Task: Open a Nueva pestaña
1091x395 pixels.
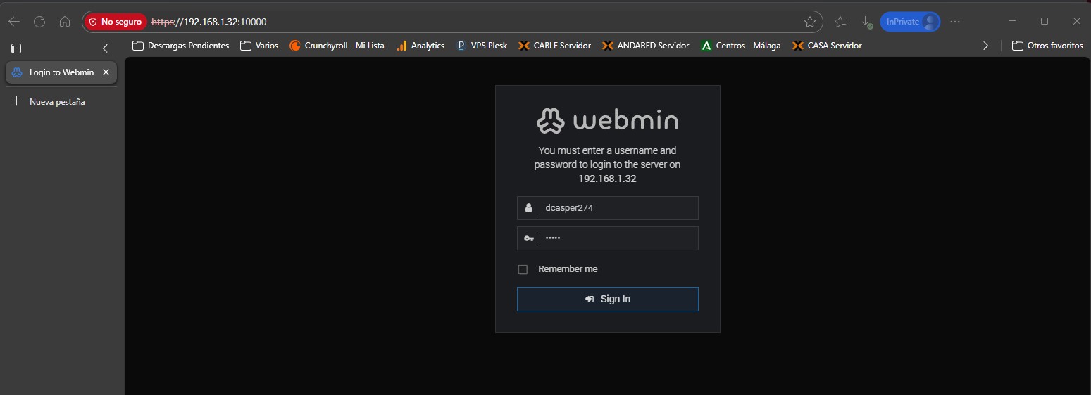Action: click(49, 102)
